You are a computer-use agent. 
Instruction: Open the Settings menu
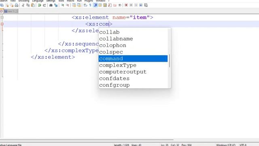[x=51, y=1]
